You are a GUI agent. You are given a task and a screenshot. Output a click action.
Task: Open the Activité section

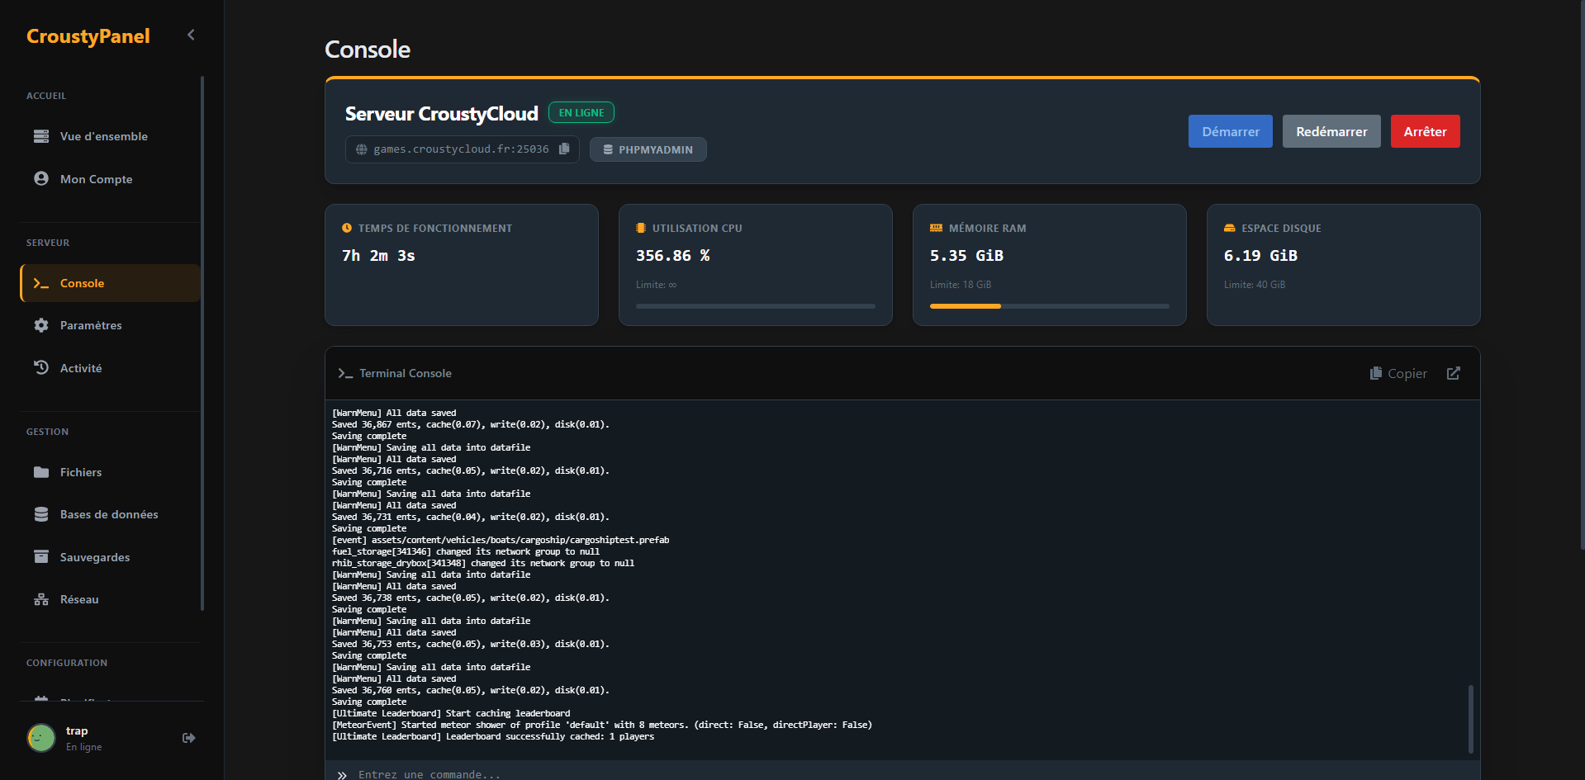[111, 368]
